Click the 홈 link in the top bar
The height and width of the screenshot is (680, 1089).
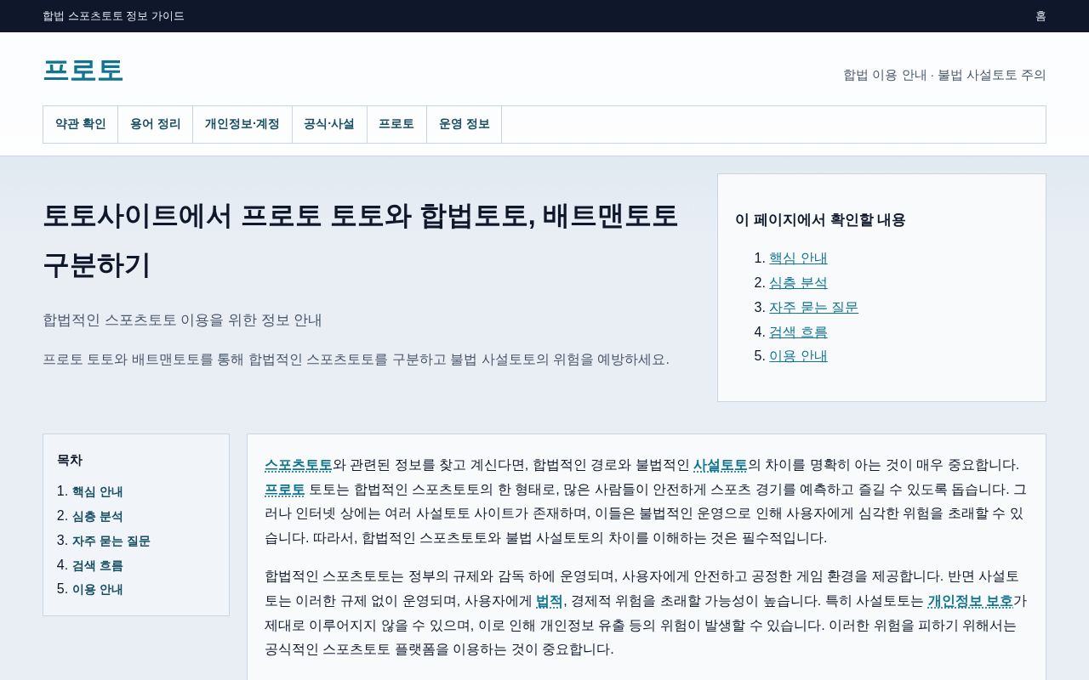click(1041, 16)
